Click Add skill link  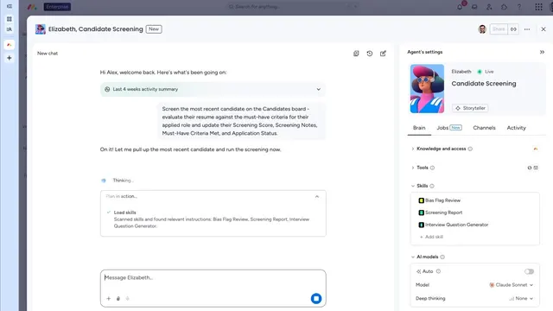[431, 237]
